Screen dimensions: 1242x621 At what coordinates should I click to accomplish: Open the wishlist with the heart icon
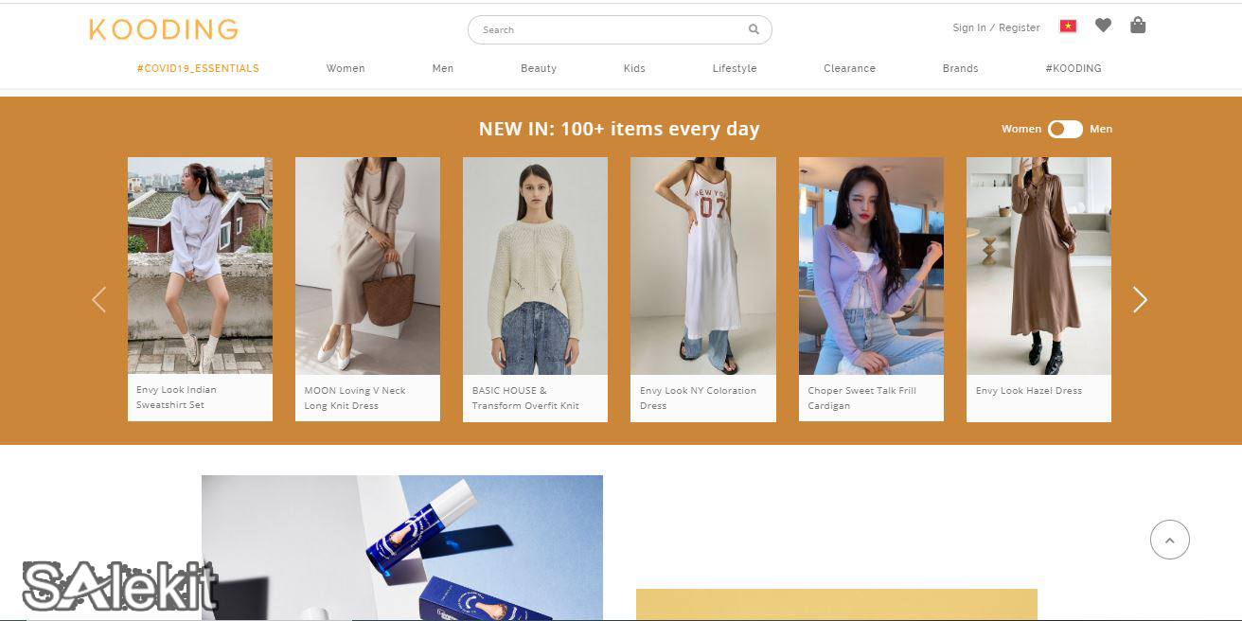point(1103,26)
